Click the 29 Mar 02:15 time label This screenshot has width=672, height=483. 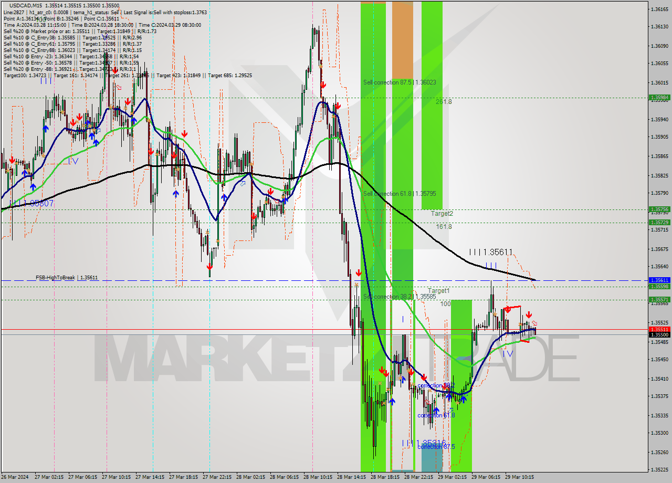453,477
